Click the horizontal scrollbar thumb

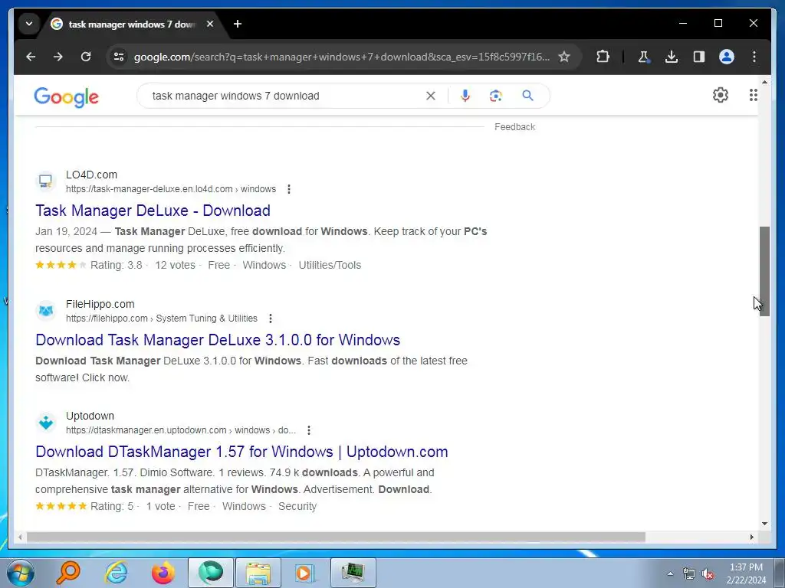[336, 537]
